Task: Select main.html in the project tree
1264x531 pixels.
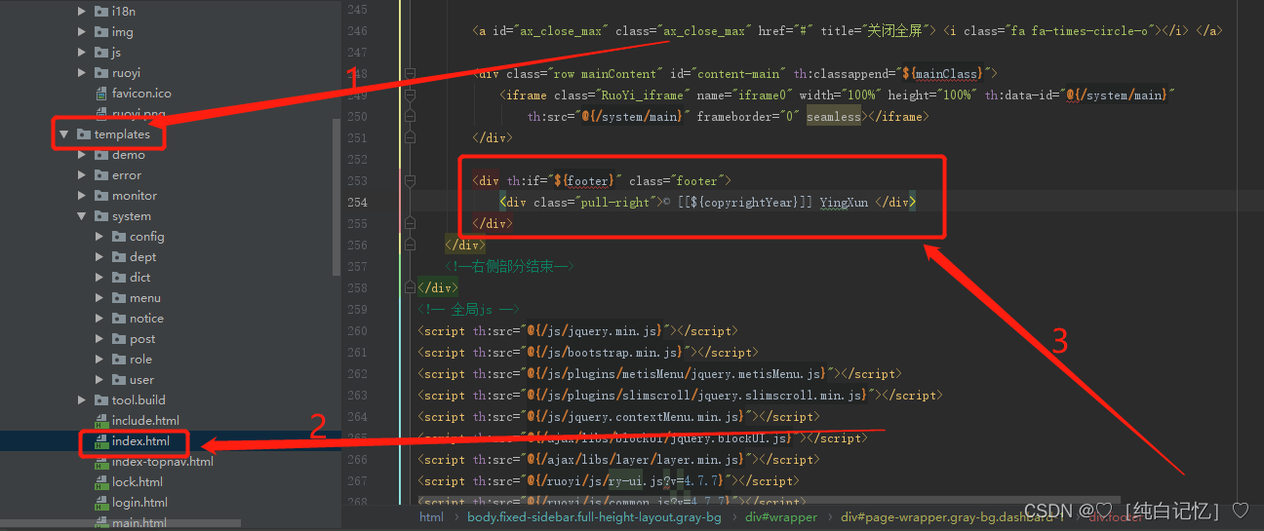Action: (139, 523)
